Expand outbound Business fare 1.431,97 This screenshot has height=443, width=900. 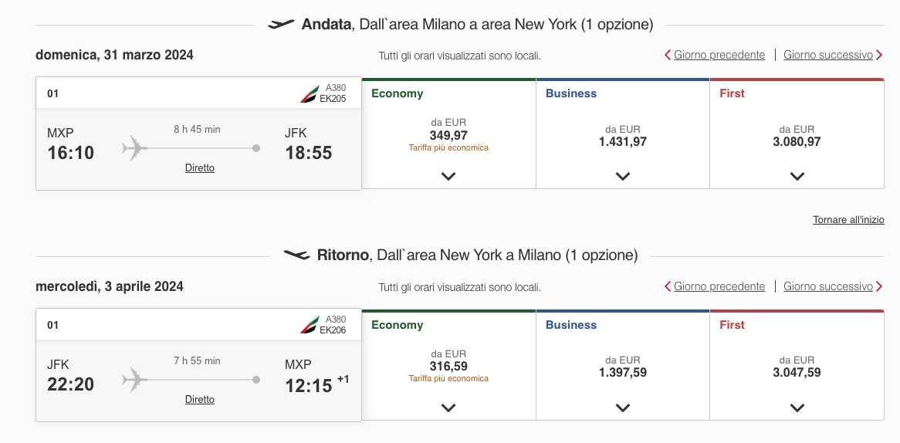pyautogui.click(x=623, y=176)
